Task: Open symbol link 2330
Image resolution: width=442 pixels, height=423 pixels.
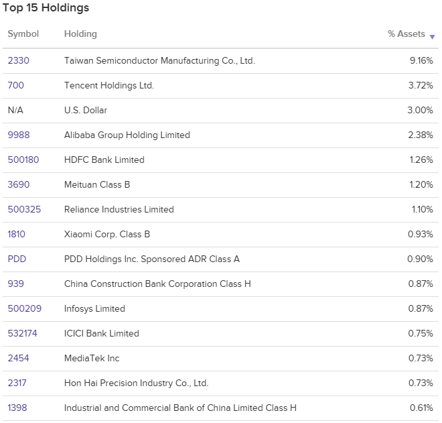Action: point(18,61)
